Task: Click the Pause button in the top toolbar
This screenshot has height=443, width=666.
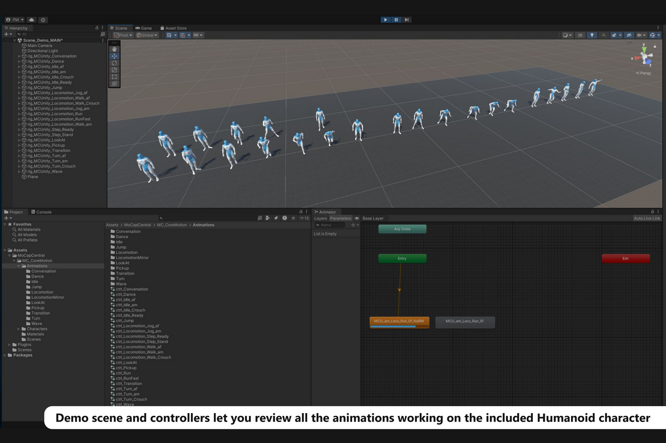Action: (x=396, y=20)
